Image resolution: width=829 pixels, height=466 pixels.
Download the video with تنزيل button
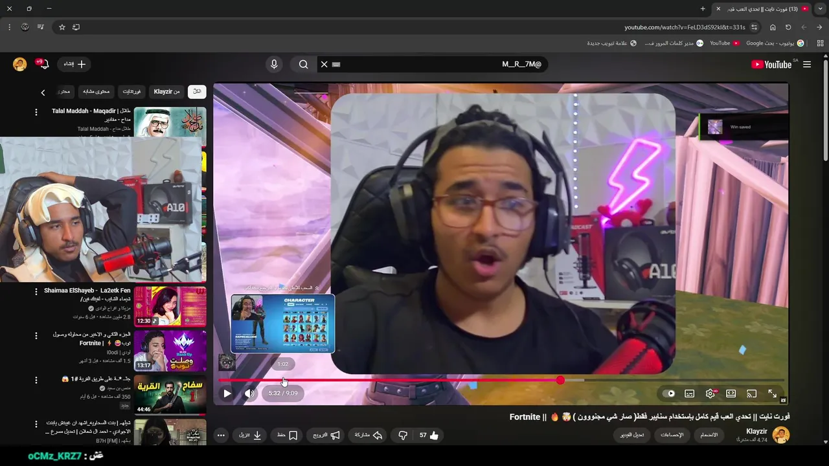tap(250, 436)
